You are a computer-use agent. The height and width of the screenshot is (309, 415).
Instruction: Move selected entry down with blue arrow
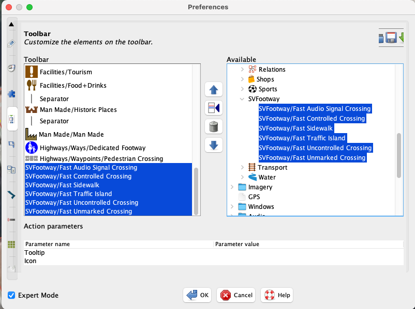tap(214, 145)
